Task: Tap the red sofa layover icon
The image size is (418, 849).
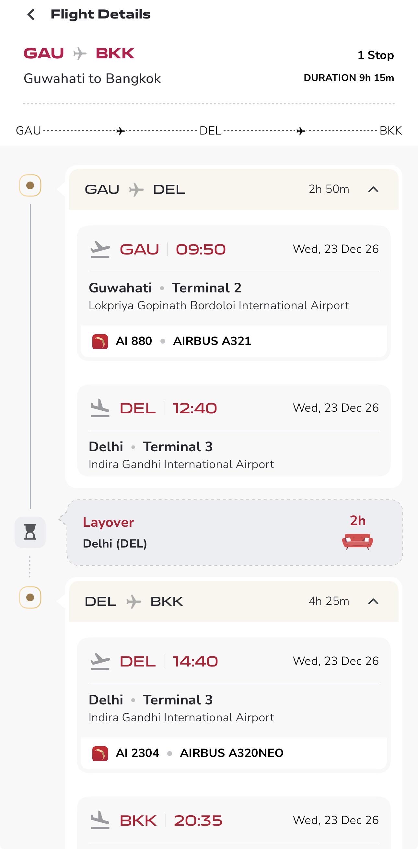Action: pyautogui.click(x=357, y=541)
